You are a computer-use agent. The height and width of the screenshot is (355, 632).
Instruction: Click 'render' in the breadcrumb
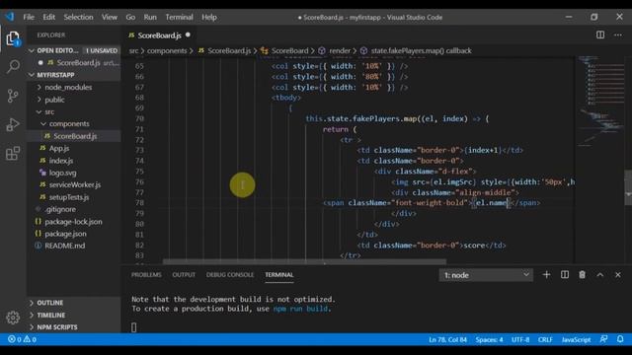point(340,50)
